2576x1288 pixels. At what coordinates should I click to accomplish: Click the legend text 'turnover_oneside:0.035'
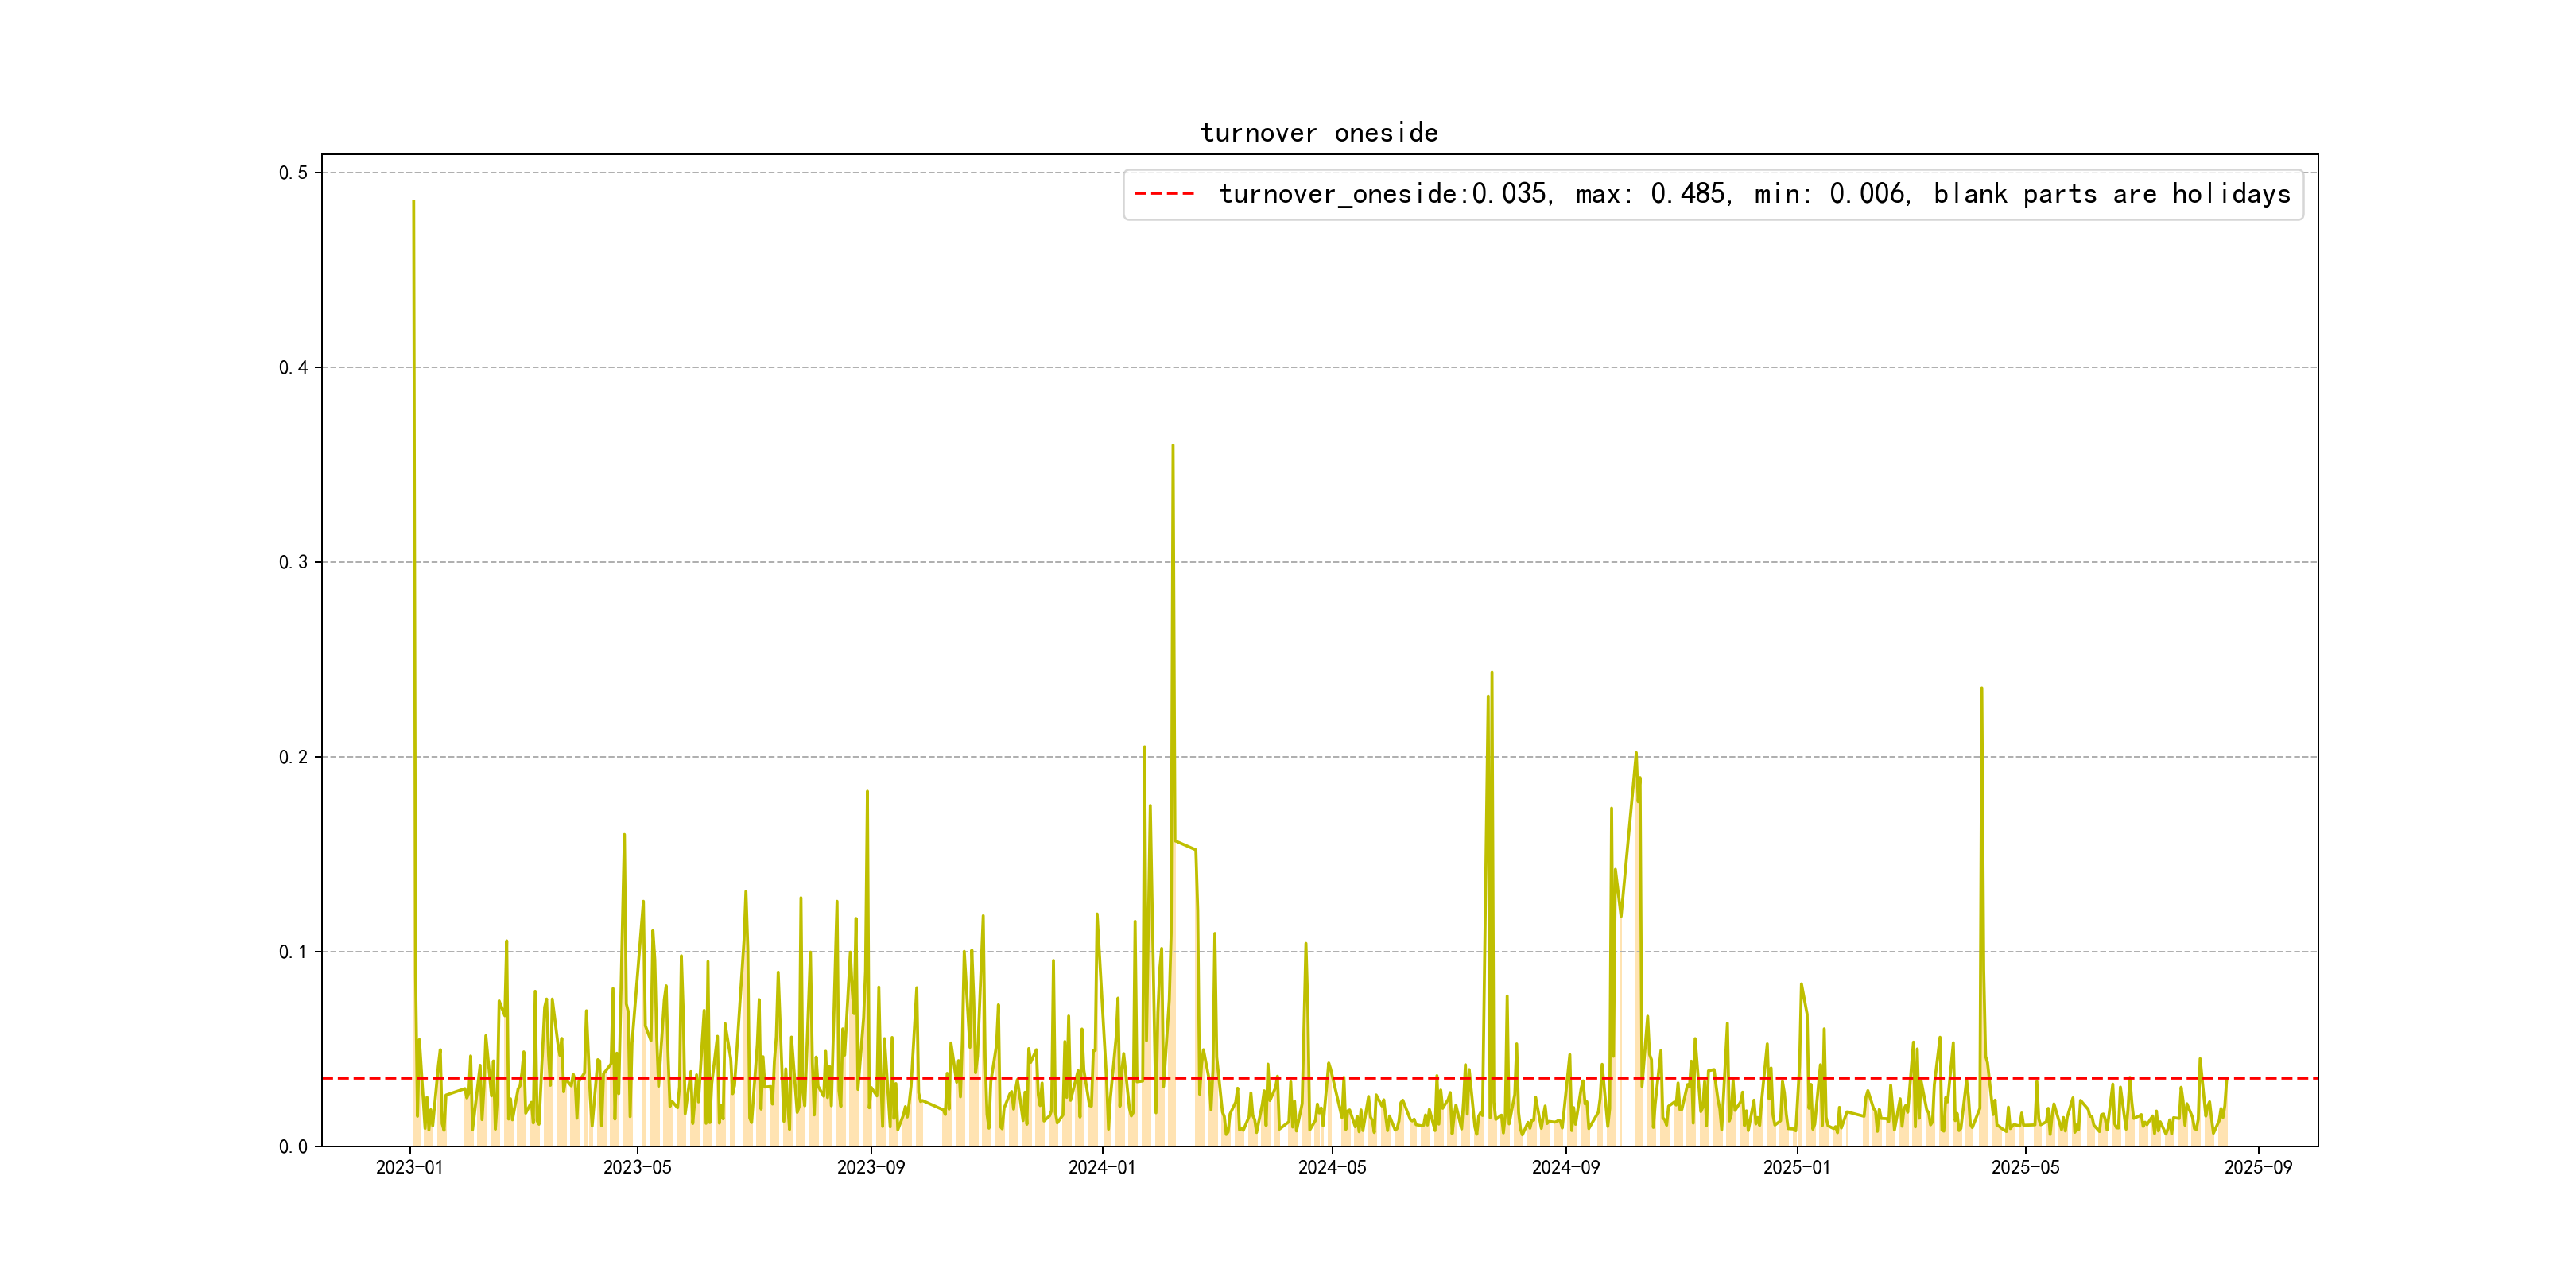tap(1383, 194)
